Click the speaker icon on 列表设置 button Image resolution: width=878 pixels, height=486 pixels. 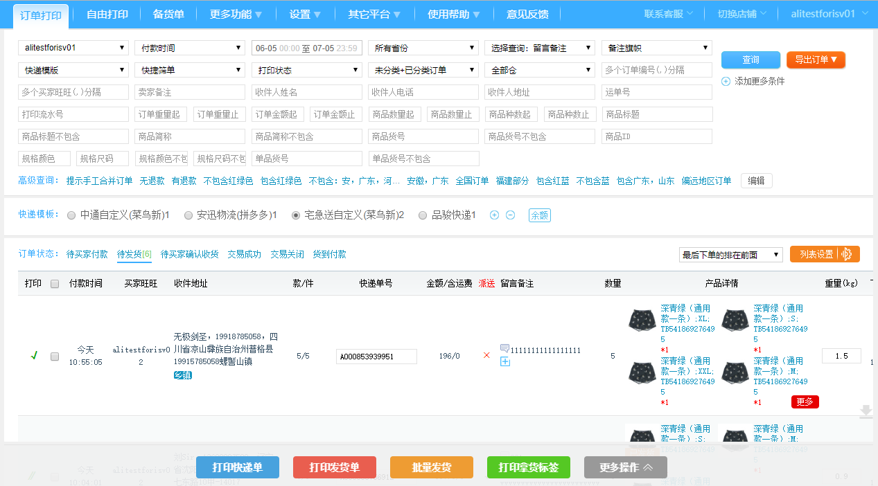tap(847, 254)
